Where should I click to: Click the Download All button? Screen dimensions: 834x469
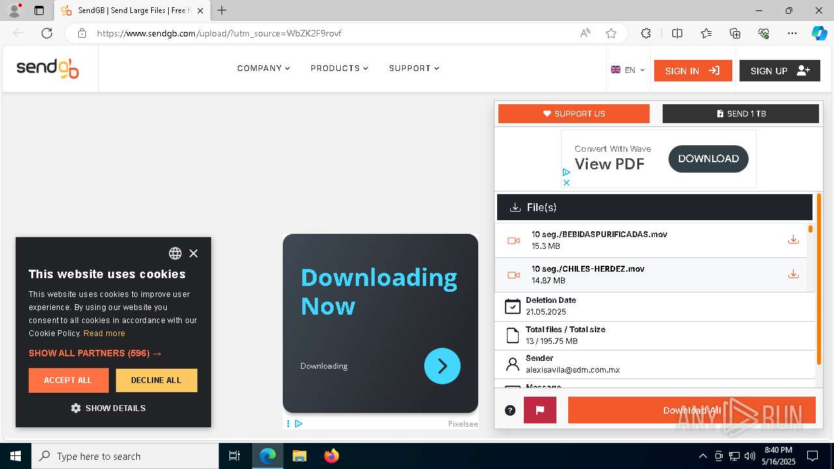pos(692,410)
